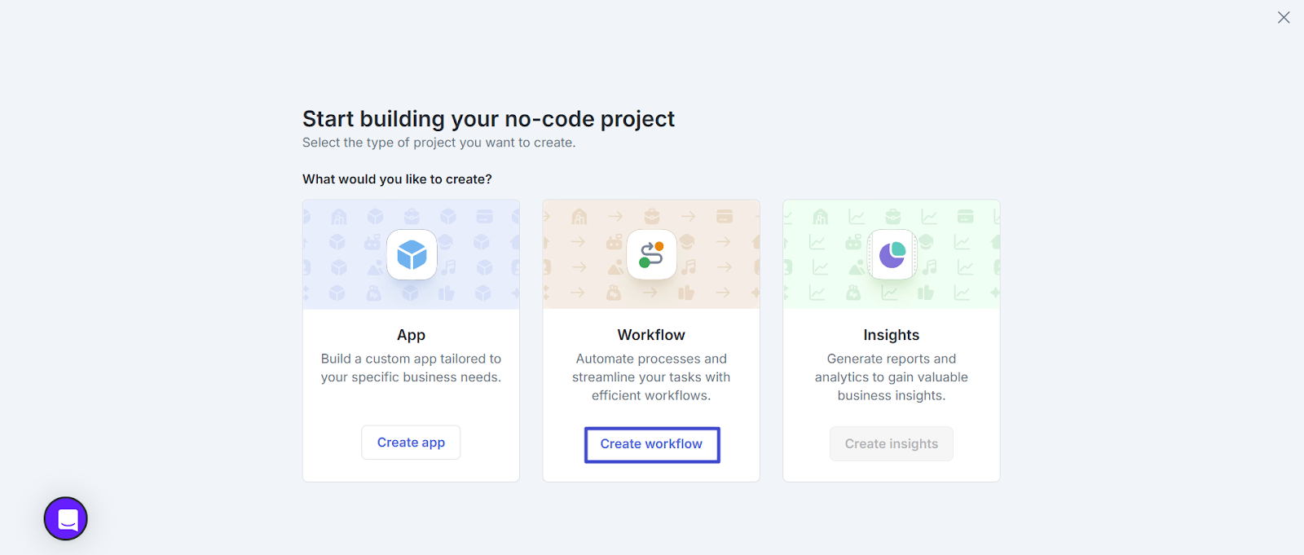Image resolution: width=1304 pixels, height=555 pixels.
Task: Click the App card description text
Action: coord(411,368)
